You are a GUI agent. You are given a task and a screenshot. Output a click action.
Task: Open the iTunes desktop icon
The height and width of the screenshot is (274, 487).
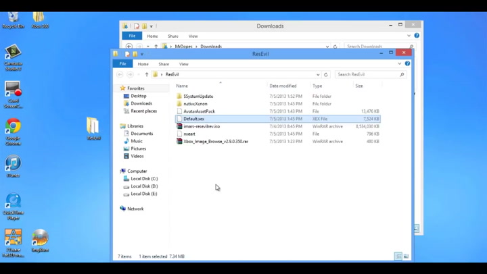13,165
